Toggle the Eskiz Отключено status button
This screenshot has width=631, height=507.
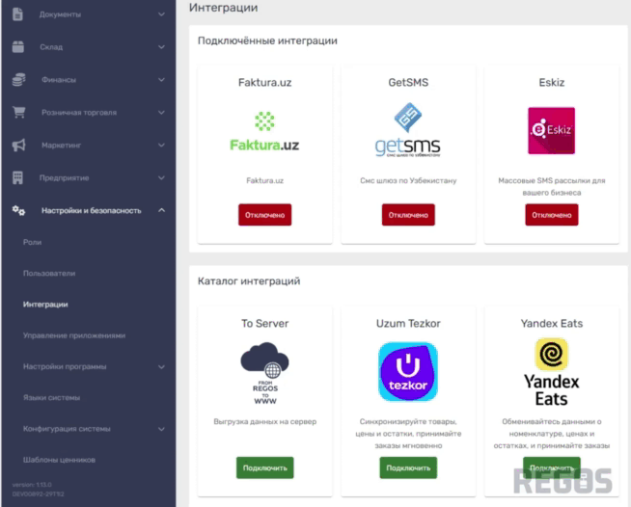pyautogui.click(x=551, y=215)
